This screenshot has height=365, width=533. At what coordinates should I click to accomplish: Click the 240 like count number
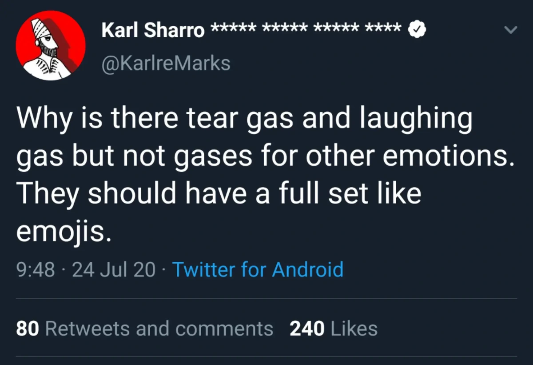(307, 329)
